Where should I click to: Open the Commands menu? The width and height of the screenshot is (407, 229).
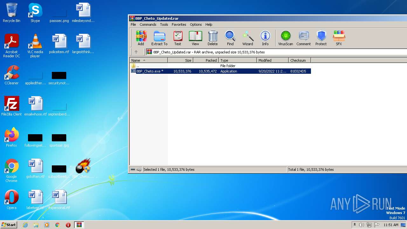148,24
